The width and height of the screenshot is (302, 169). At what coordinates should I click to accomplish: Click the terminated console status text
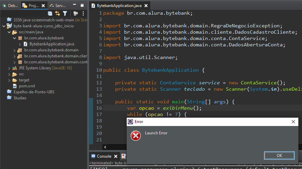[x=101, y=163]
